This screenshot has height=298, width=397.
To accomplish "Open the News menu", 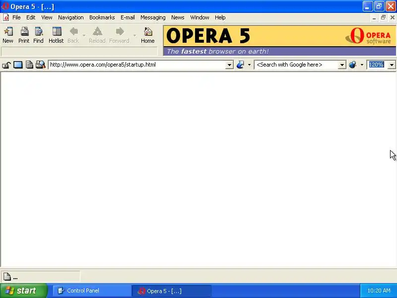I will (x=178, y=17).
